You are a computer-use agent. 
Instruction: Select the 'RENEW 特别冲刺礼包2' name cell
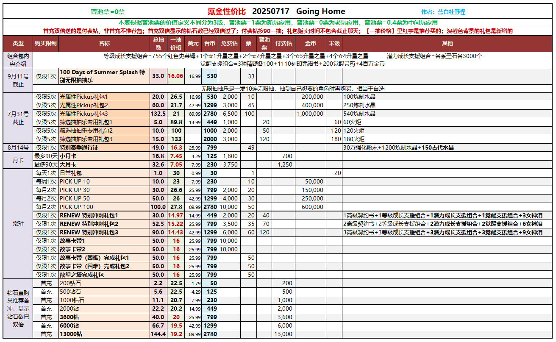coord(104,224)
